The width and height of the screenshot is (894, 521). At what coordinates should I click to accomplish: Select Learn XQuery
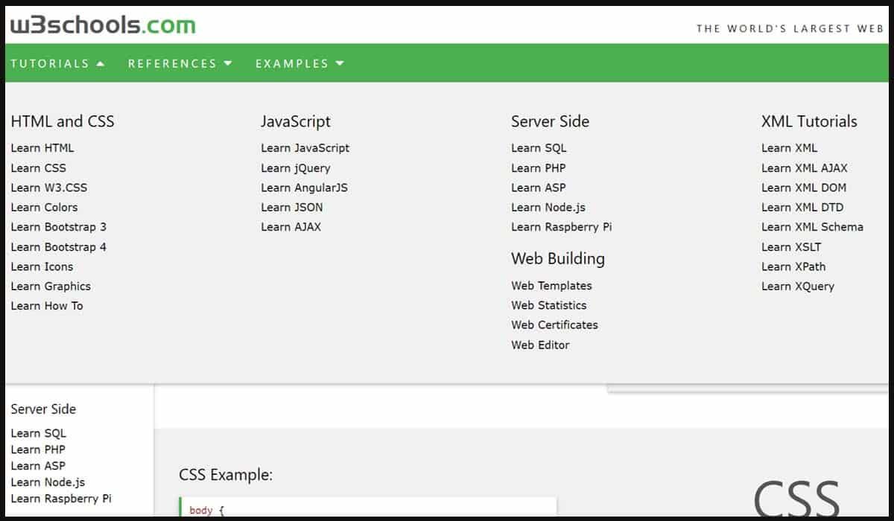(798, 286)
